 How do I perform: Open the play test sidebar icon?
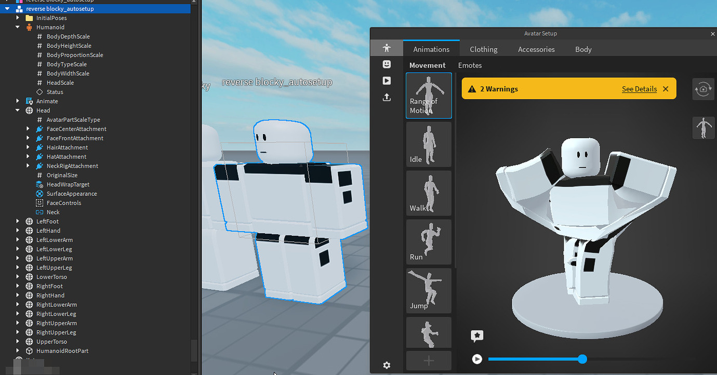(x=386, y=81)
